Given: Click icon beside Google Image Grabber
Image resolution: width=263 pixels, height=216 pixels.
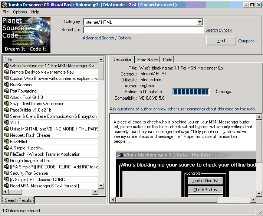Looking at the screenshot, I should (x=6, y=160).
